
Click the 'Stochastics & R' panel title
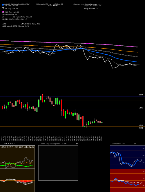[118, 144]
